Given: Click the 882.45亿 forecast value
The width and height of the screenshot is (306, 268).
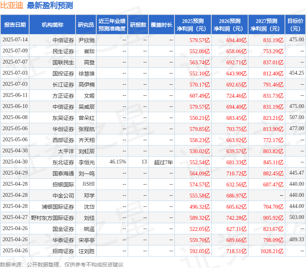Looking at the screenshot, I should tap(273, 174).
